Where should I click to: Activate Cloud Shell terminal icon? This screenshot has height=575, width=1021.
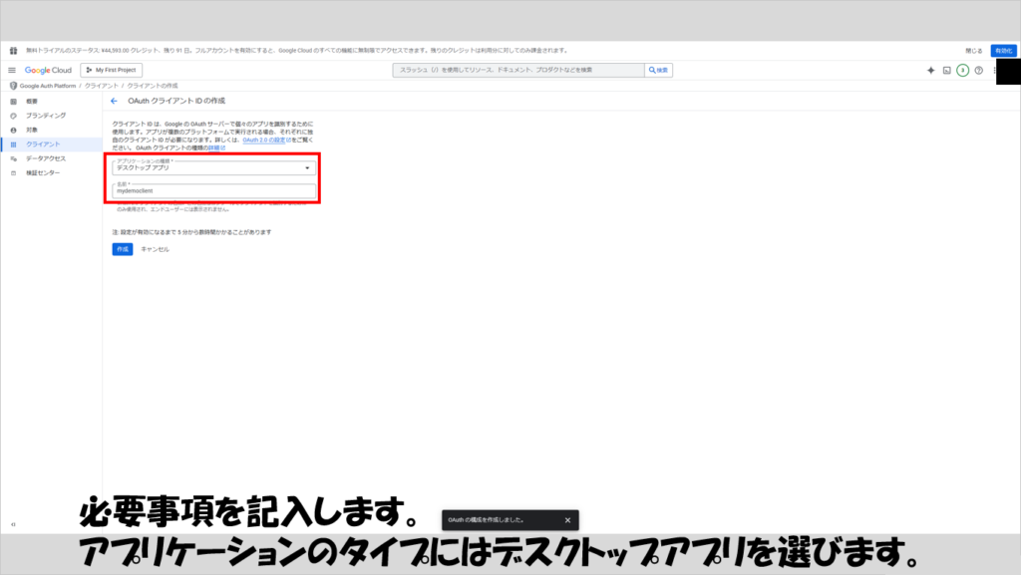coord(946,70)
